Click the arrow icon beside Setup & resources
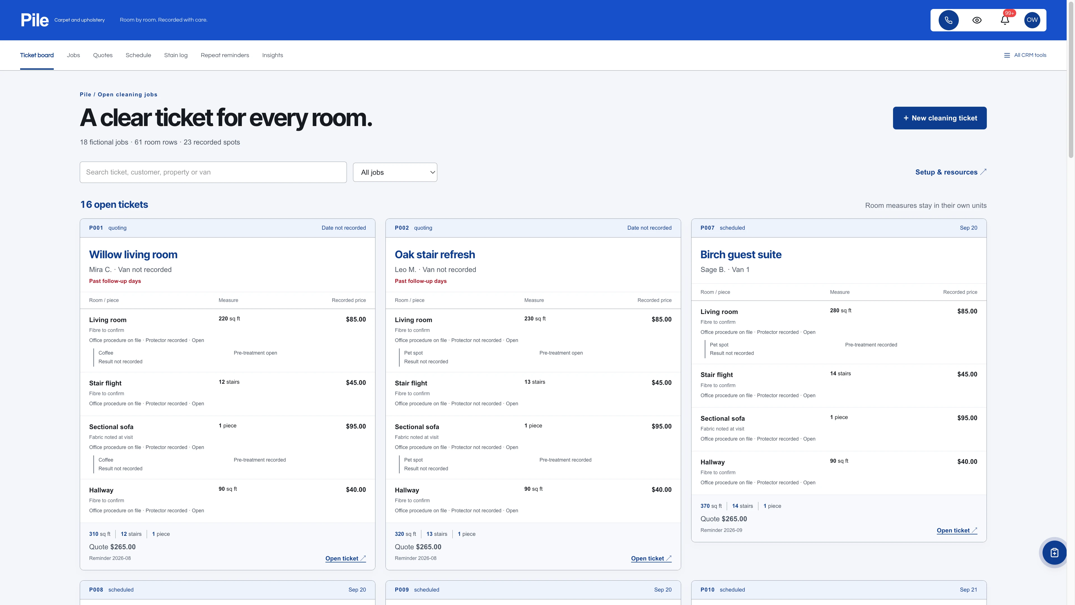1075x605 pixels. click(x=983, y=172)
